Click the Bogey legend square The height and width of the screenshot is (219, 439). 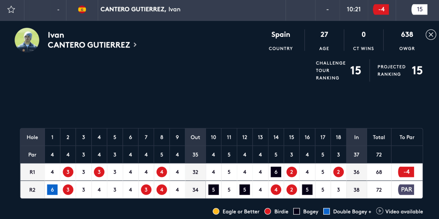[296, 211]
